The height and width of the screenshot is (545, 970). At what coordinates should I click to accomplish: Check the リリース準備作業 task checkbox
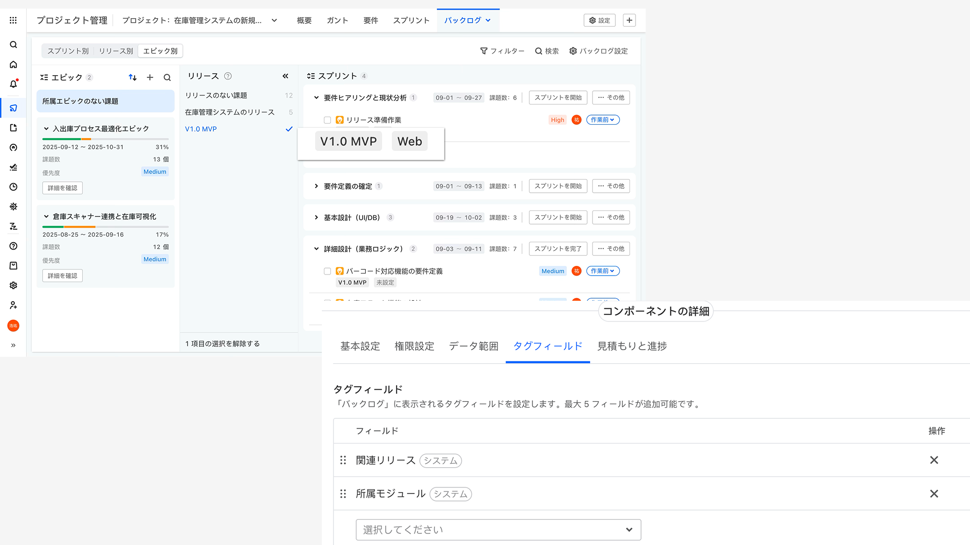(x=327, y=120)
